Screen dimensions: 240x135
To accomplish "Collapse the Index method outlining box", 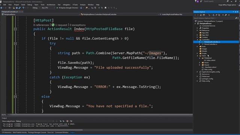I will [15, 29].
